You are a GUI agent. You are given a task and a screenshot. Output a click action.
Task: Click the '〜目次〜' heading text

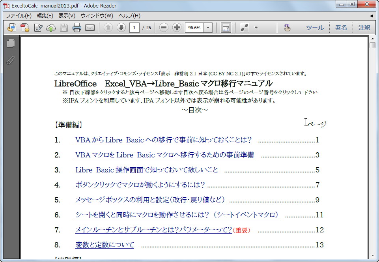[195, 110]
